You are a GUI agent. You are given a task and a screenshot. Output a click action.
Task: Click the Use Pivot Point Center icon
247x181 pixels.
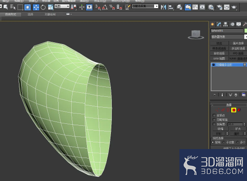tap(73, 7)
